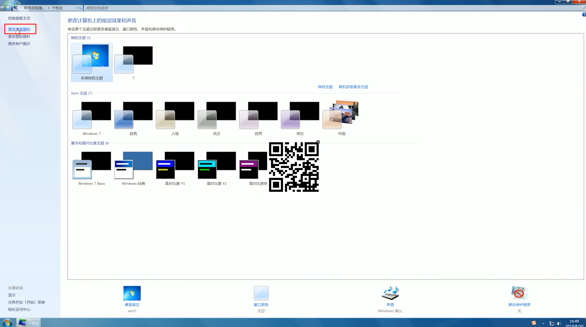Image resolution: width=586 pixels, height=327 pixels.
Task: Apply the 人物 Aero theme
Action: (x=175, y=118)
